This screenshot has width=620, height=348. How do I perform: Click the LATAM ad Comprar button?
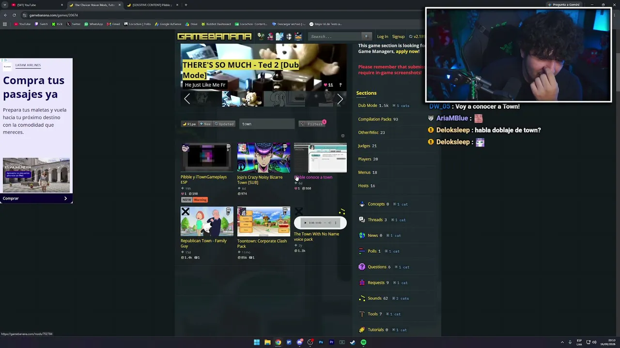[x=36, y=198]
